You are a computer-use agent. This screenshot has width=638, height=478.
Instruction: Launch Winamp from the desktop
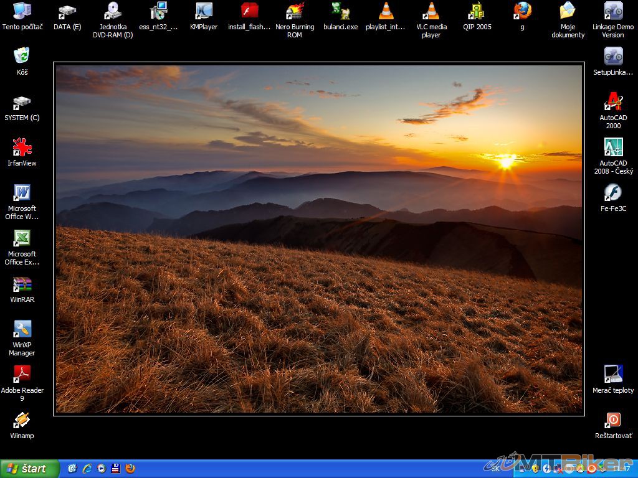[x=22, y=421]
